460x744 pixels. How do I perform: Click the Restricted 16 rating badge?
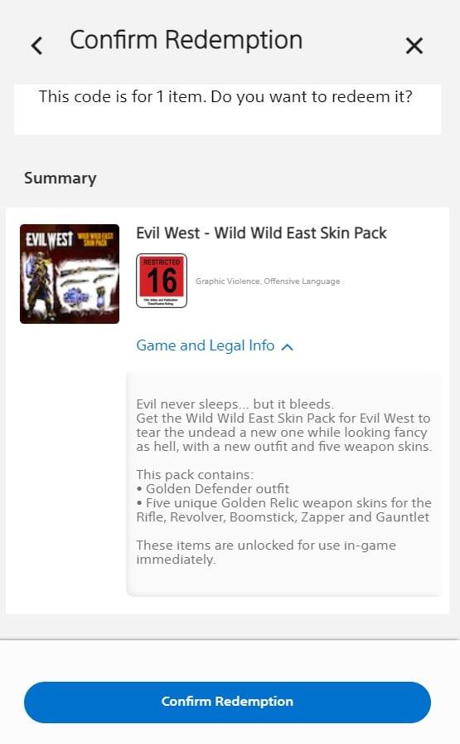162,281
